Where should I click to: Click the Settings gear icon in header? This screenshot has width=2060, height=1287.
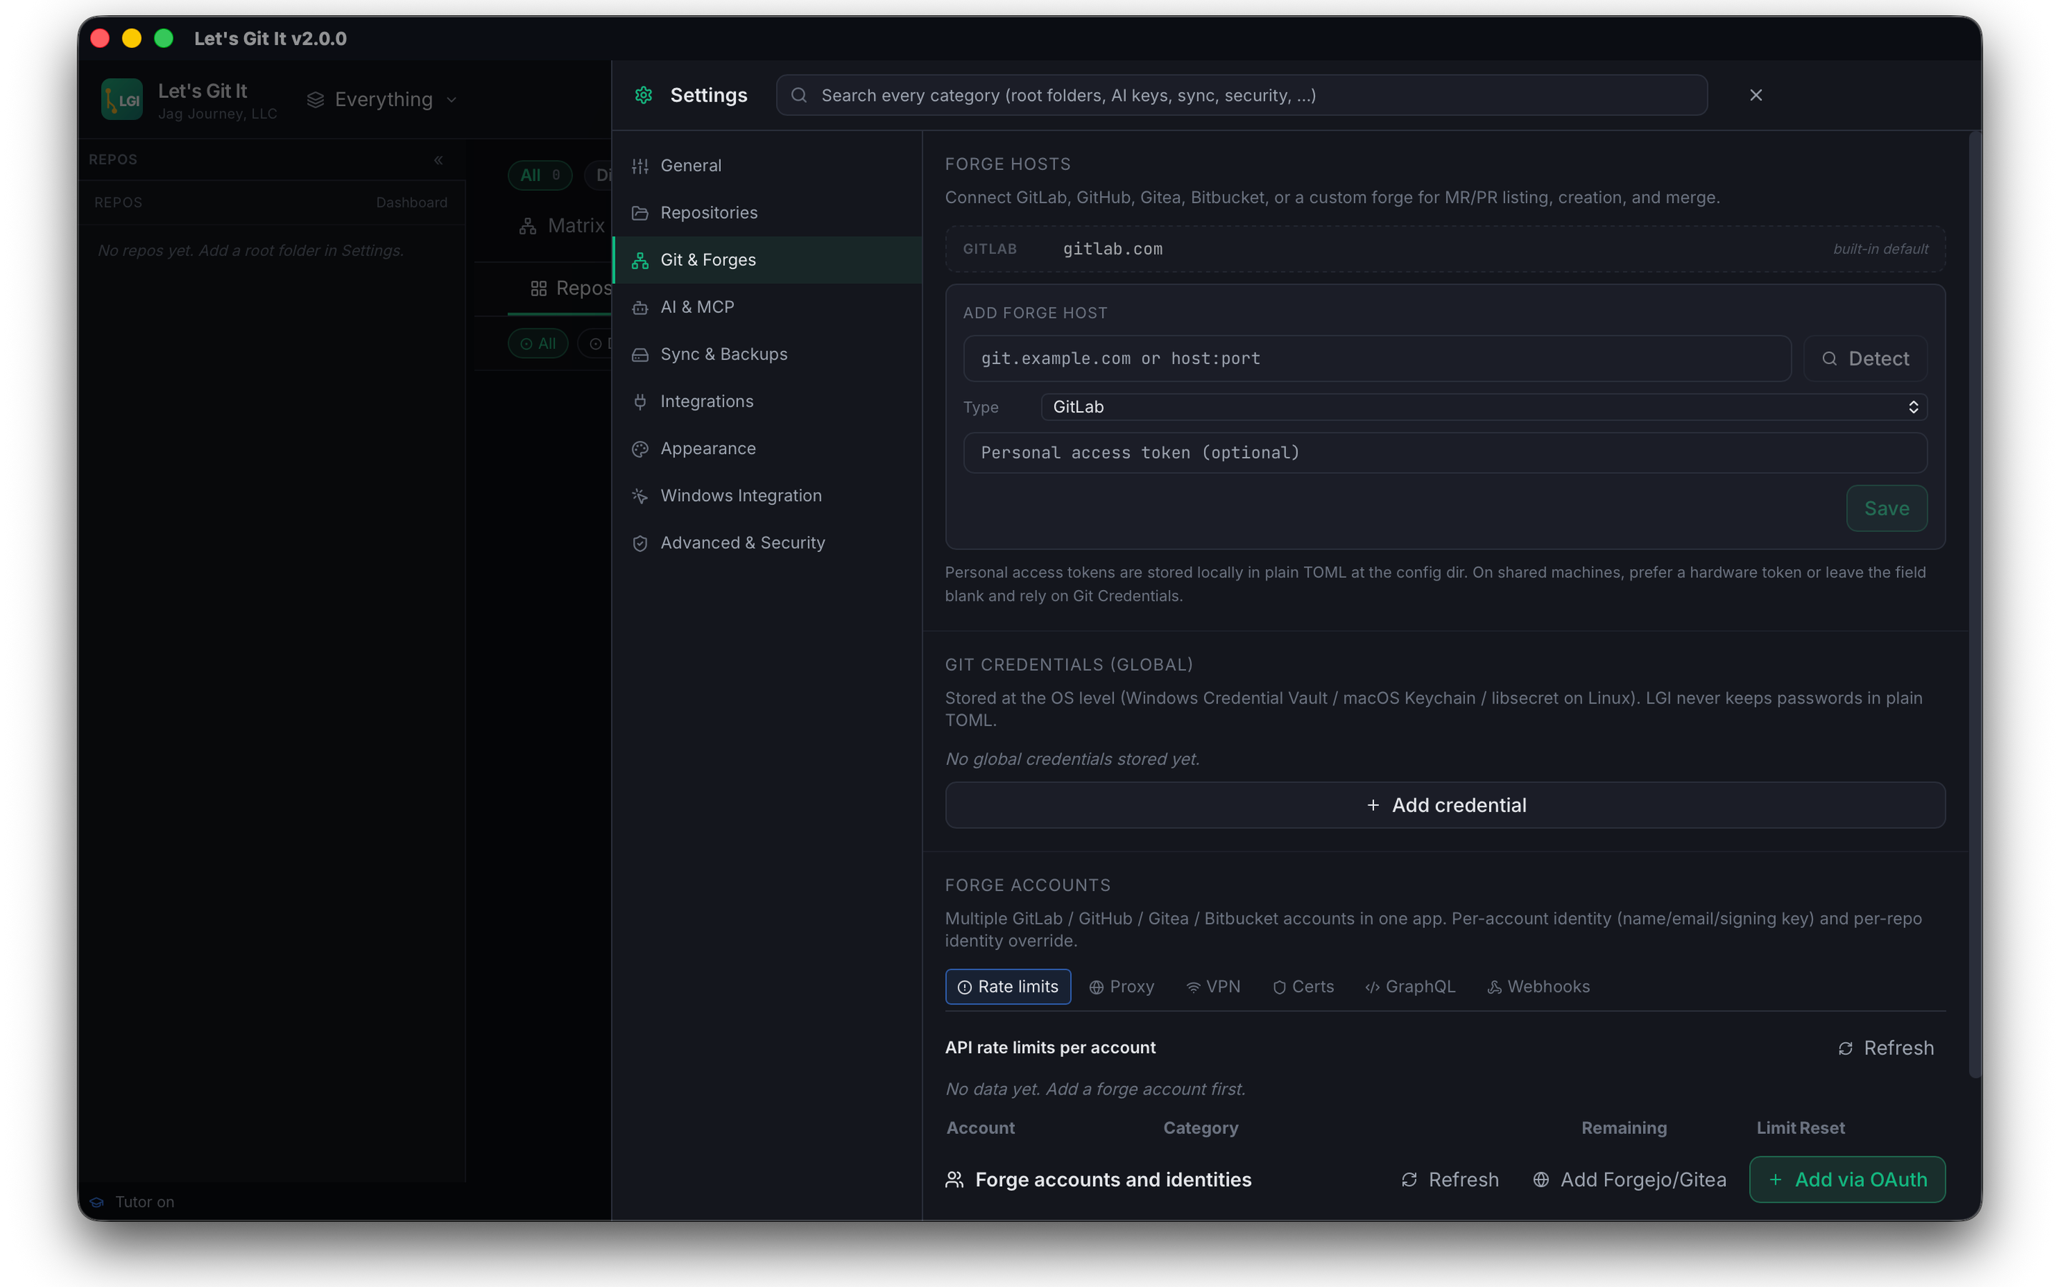tap(644, 95)
